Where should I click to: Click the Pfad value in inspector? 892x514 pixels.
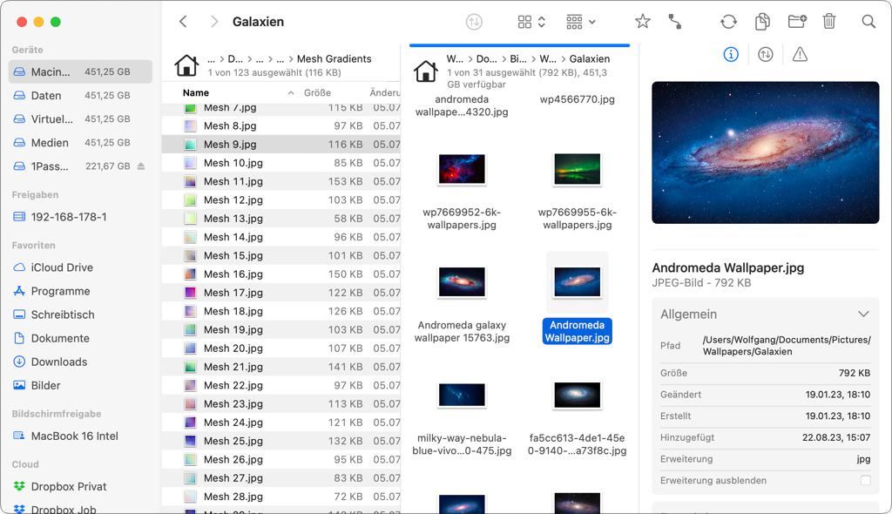787,346
